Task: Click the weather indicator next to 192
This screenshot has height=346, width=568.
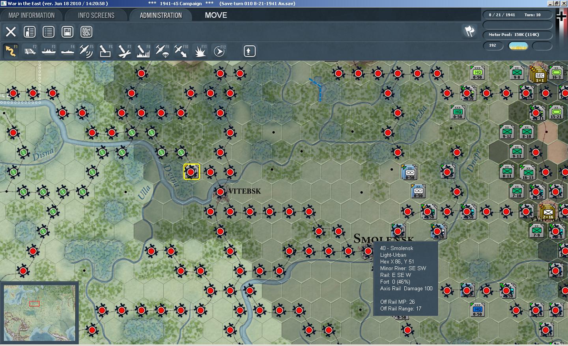Action: point(518,46)
